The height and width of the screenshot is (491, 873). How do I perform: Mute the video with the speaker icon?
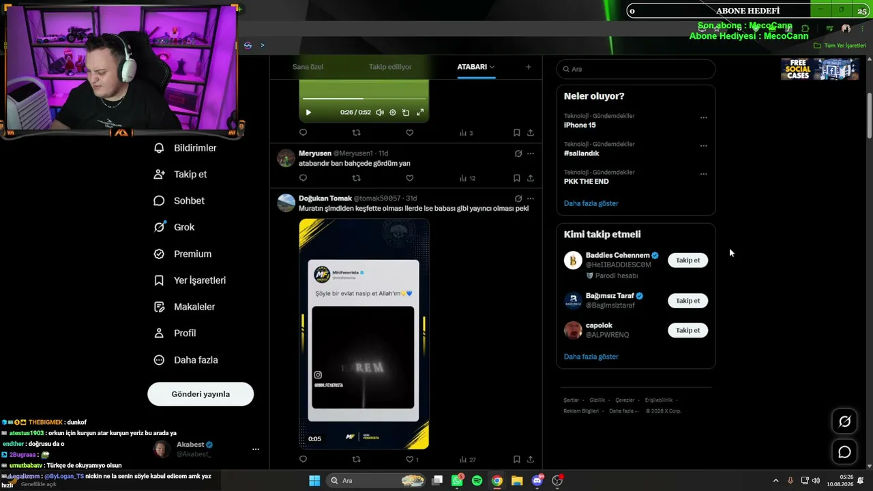(380, 113)
